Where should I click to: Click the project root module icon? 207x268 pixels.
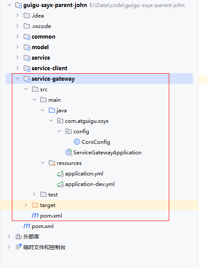tap(18, 5)
